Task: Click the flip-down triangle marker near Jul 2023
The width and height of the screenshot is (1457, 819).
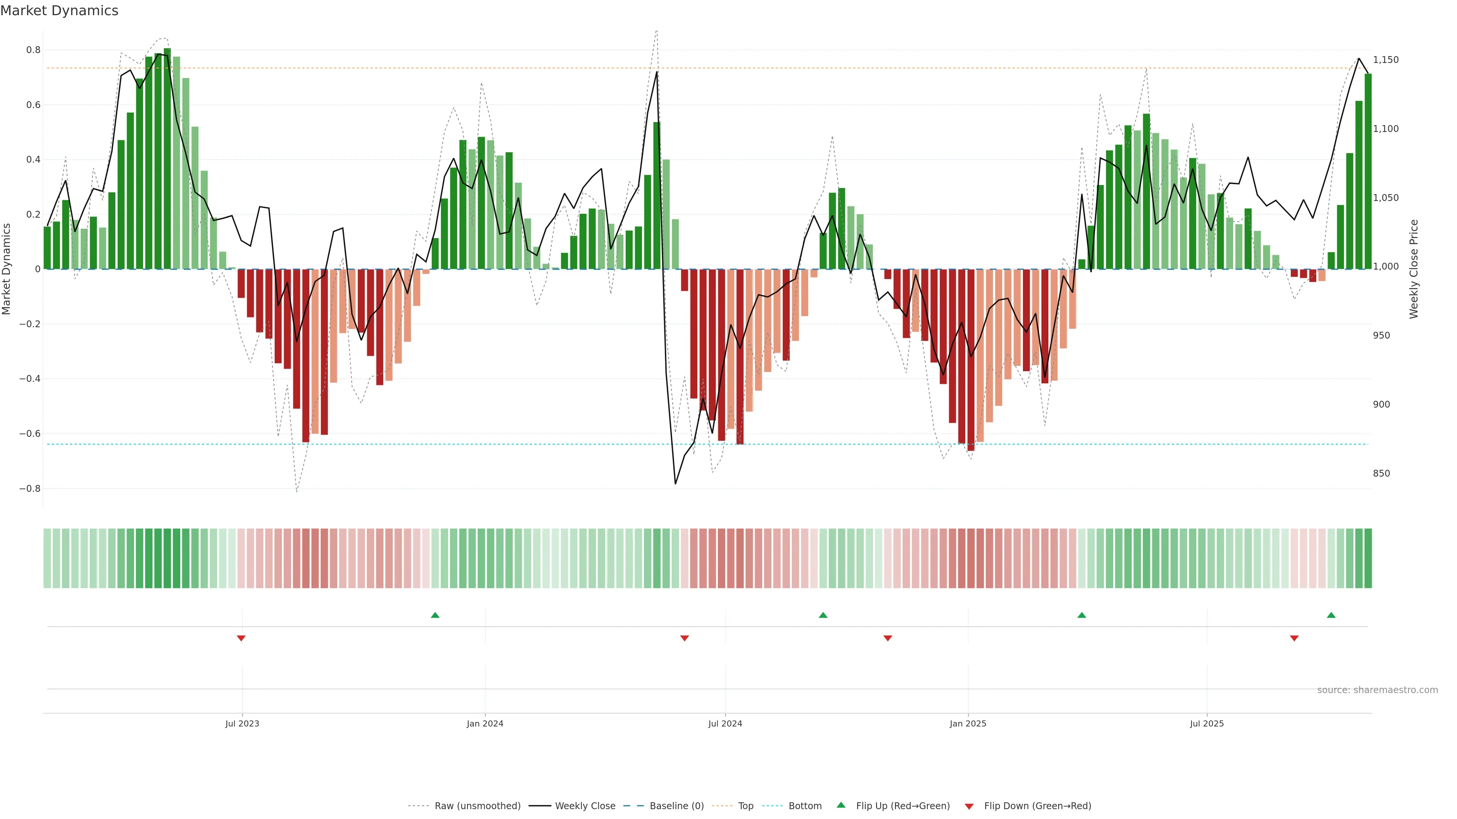Action: click(241, 638)
